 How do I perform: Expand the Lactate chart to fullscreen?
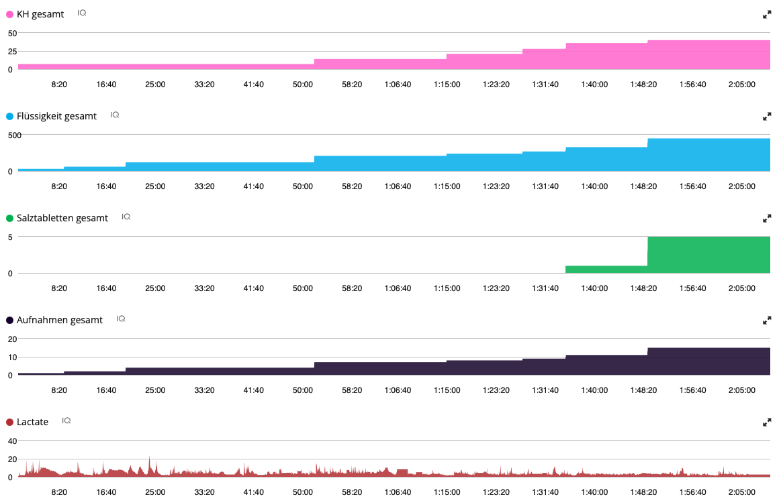[766, 423]
